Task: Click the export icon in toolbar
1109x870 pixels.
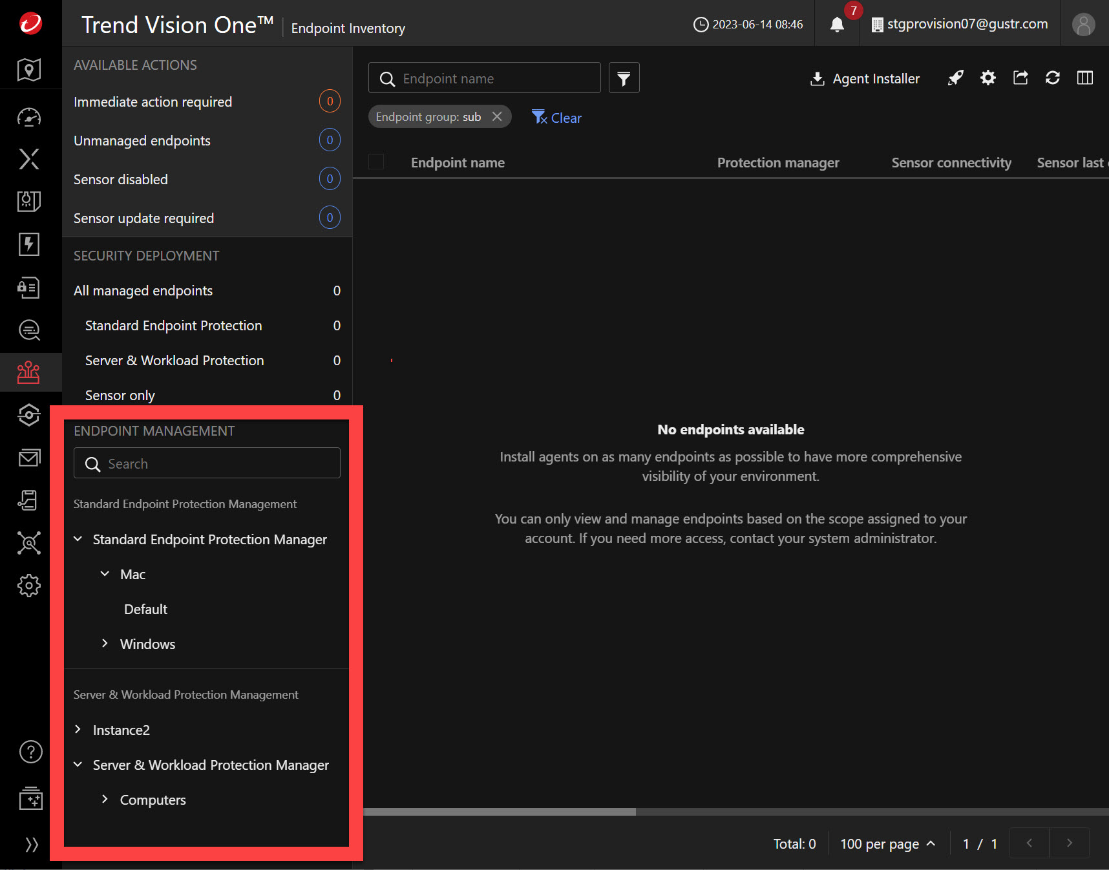Action: [1020, 78]
